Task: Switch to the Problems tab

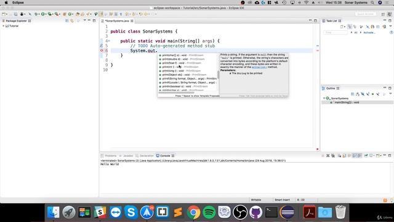Action: [109, 156]
